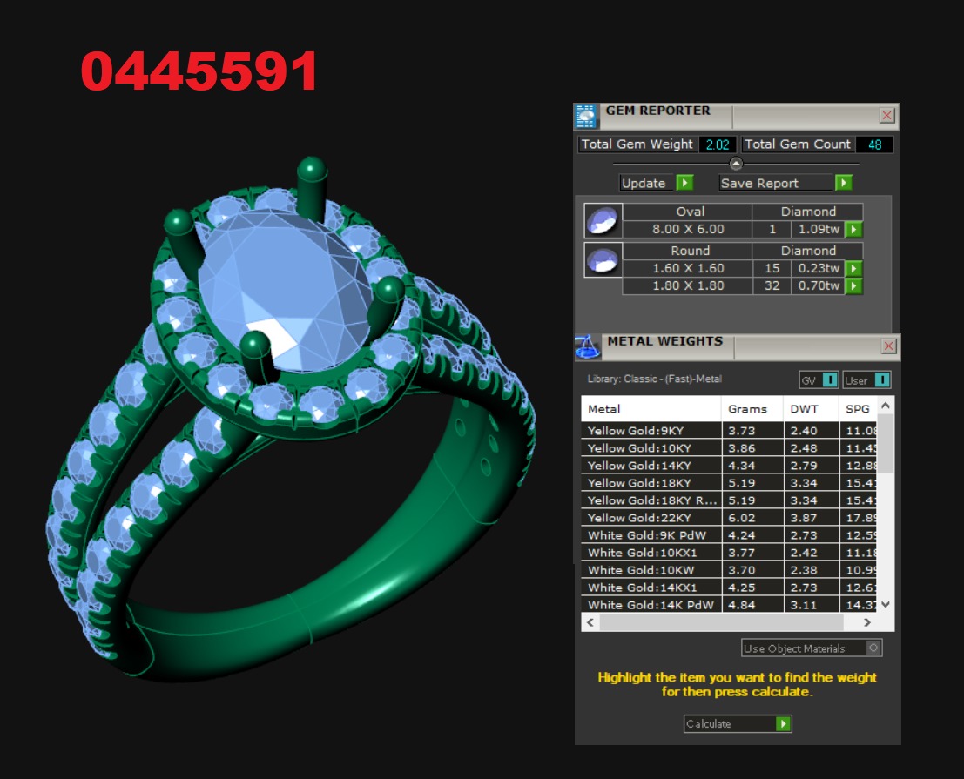Click the Oval shape header cell

tap(688, 212)
